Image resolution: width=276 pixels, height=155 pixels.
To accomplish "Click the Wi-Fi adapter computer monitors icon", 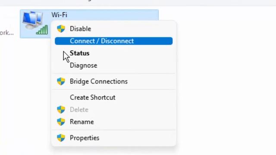I will pos(33,20).
